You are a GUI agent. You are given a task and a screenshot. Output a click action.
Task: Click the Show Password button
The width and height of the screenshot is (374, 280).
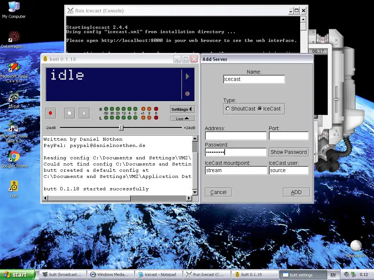point(289,152)
